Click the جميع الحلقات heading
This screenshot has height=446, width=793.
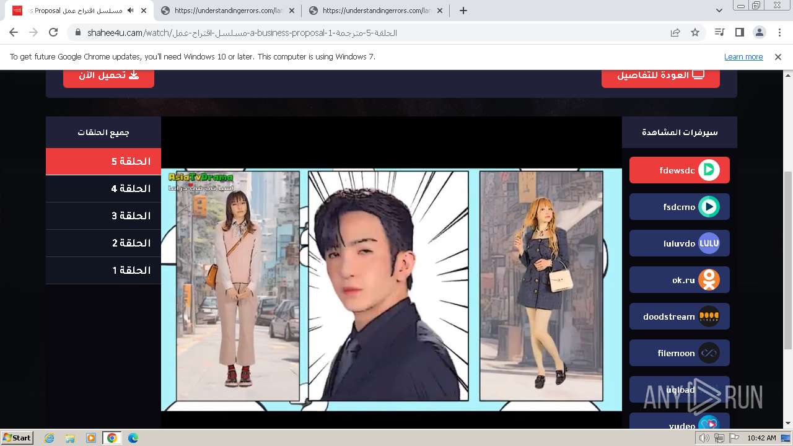point(103,132)
